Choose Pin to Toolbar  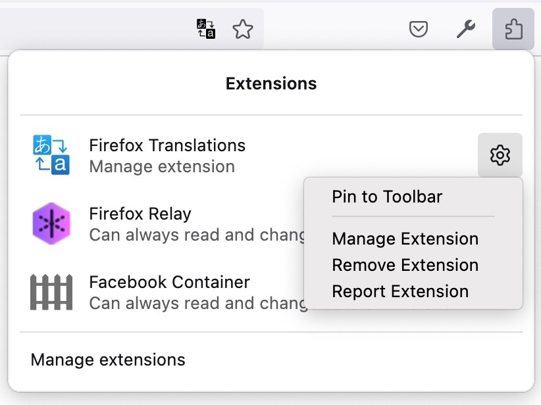[387, 197]
